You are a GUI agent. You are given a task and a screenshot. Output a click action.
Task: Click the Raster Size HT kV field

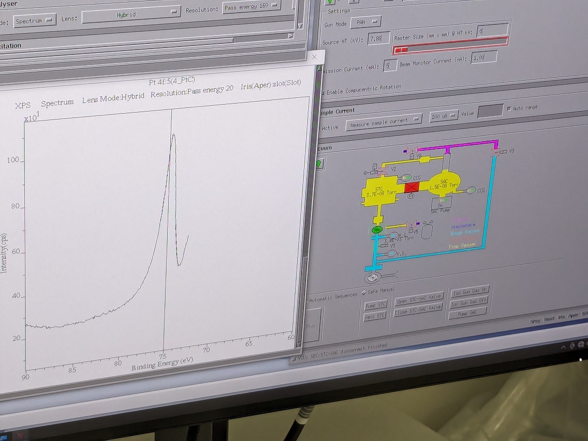(492, 30)
